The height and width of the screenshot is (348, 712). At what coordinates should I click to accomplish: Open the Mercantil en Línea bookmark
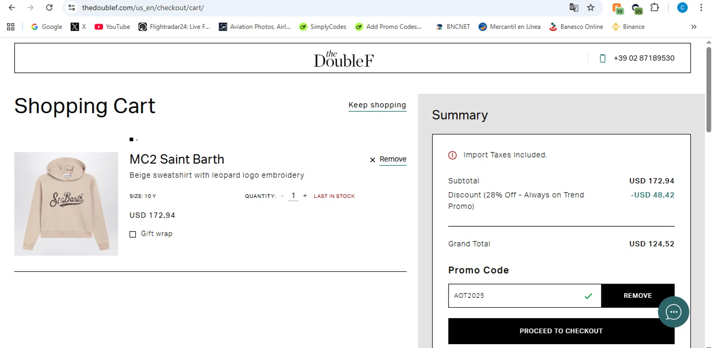click(510, 27)
